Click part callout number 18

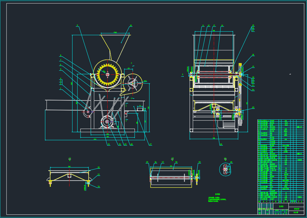(x=253, y=55)
